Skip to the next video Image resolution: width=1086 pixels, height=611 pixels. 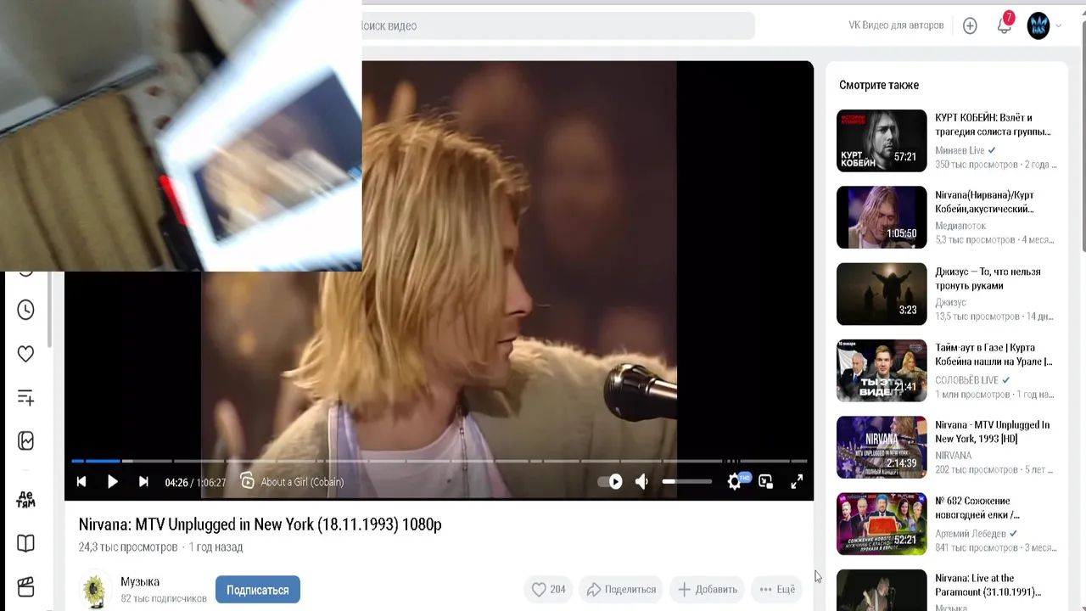click(143, 482)
